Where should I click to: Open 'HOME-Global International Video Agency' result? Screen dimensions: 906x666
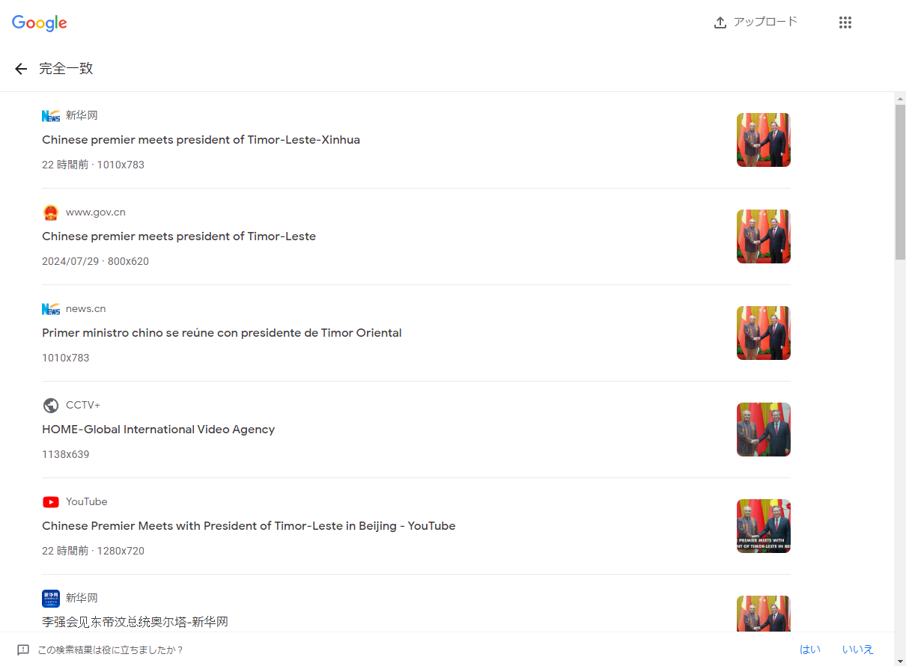click(158, 430)
